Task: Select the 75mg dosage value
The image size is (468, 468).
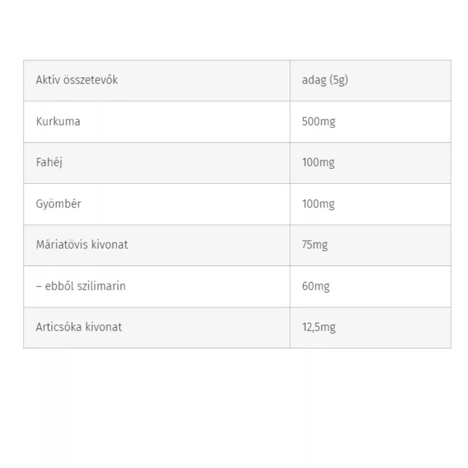Action: tap(314, 245)
